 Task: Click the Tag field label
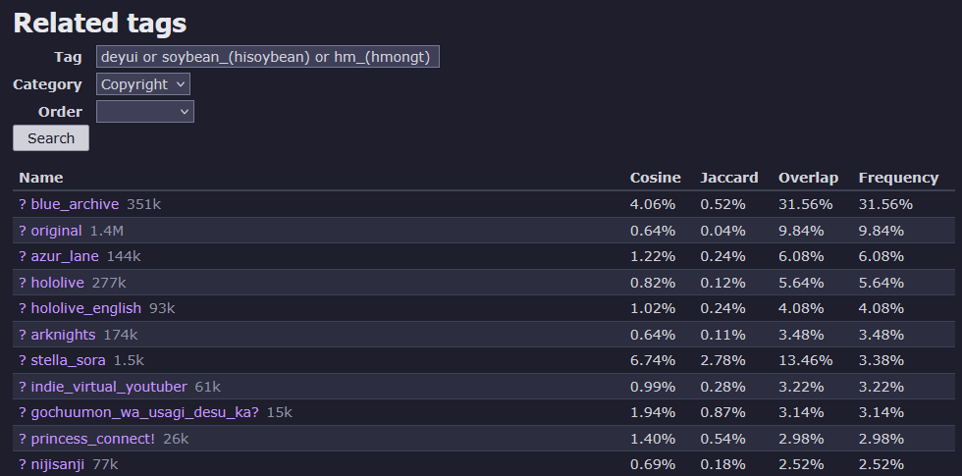pyautogui.click(x=68, y=57)
